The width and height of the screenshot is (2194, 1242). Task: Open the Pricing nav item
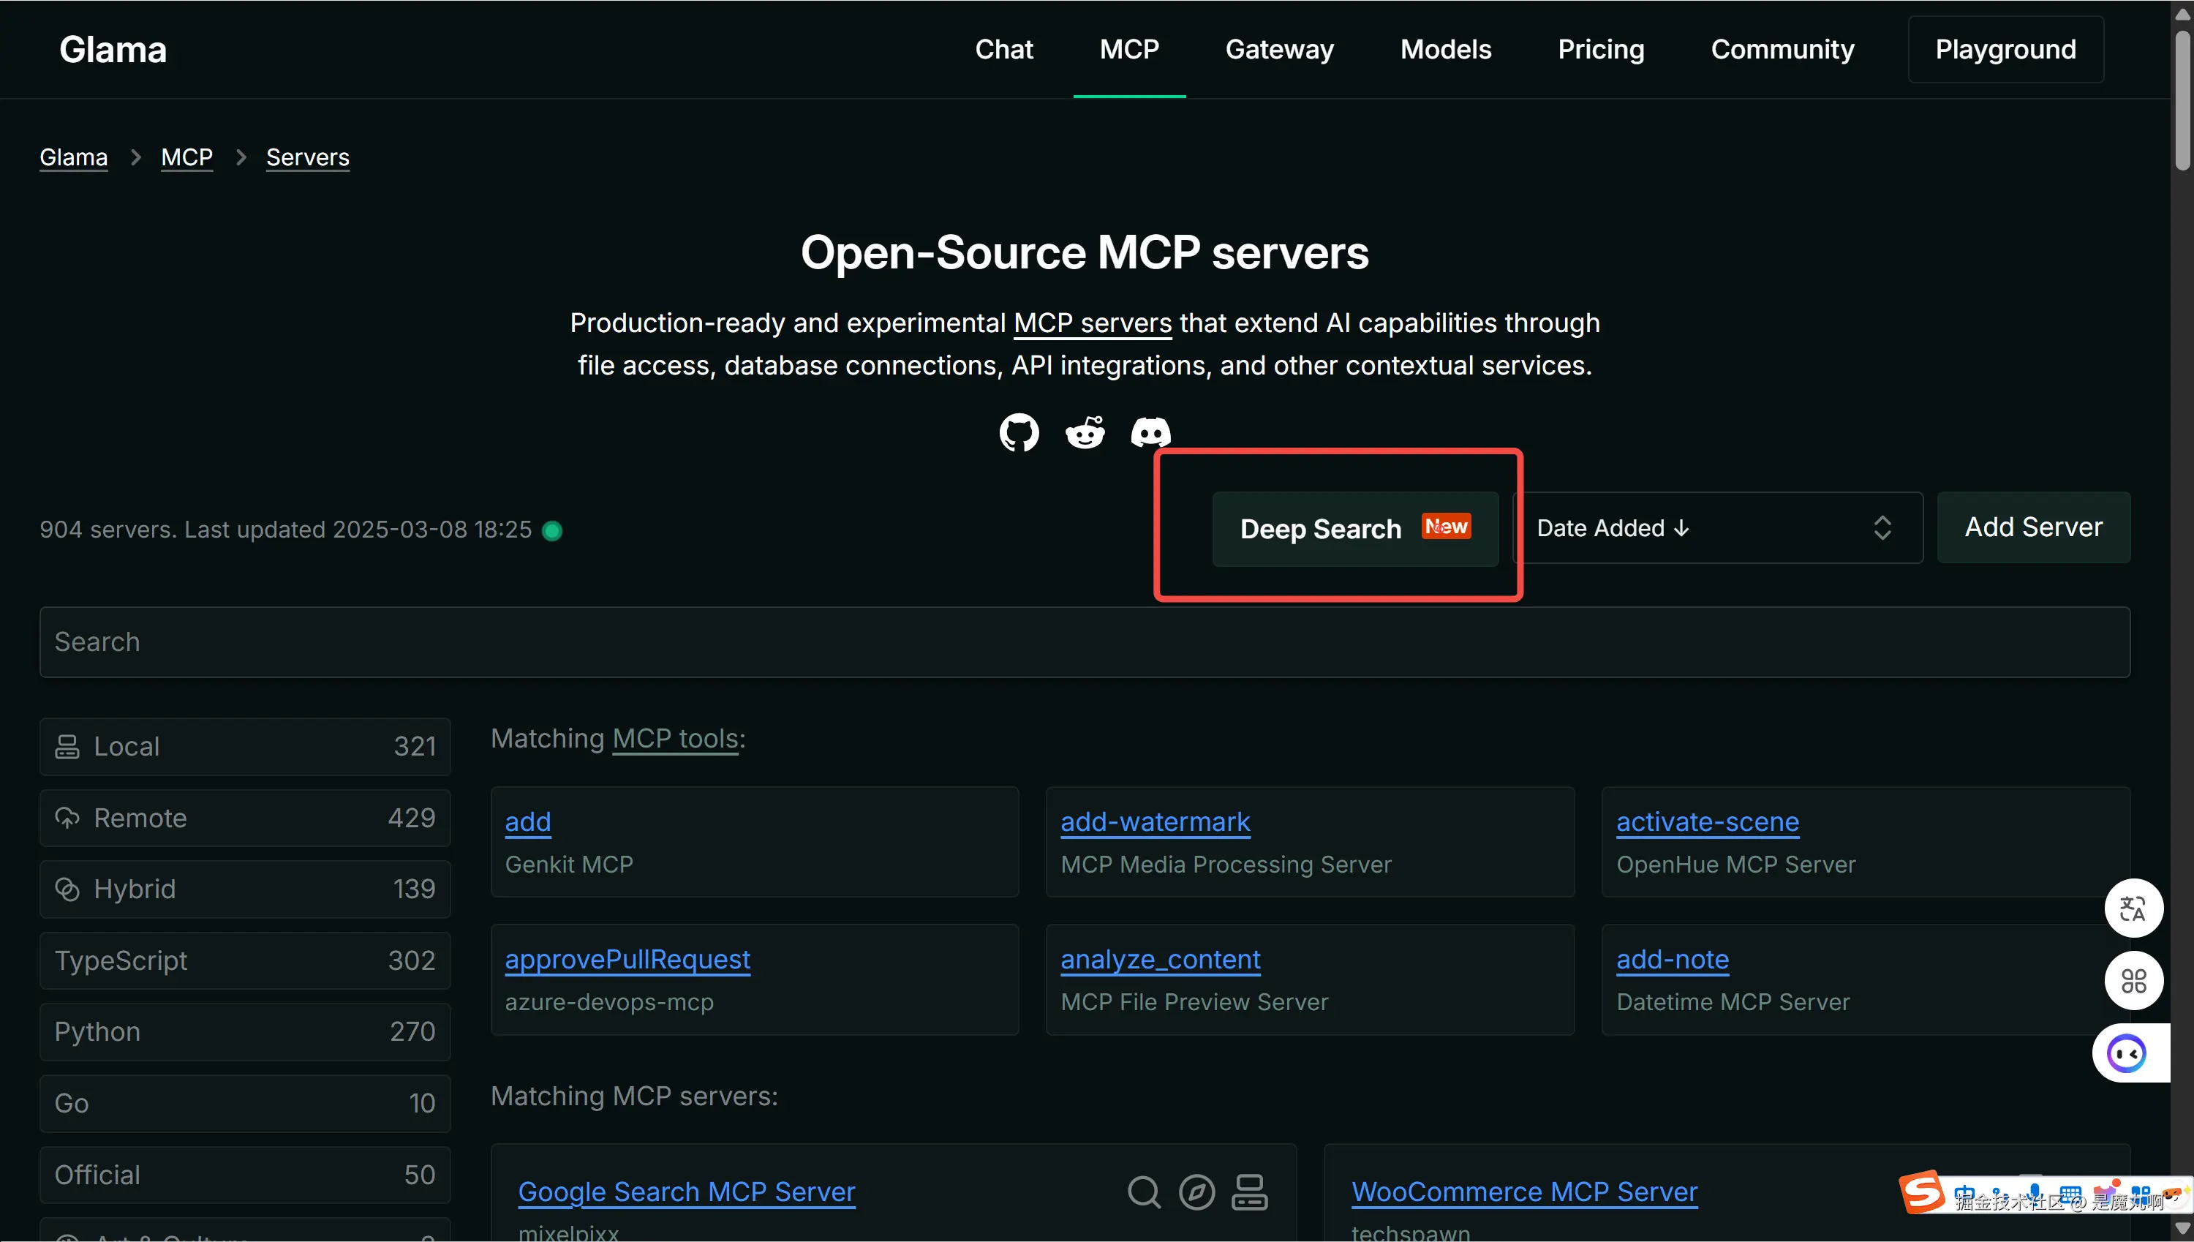point(1600,50)
